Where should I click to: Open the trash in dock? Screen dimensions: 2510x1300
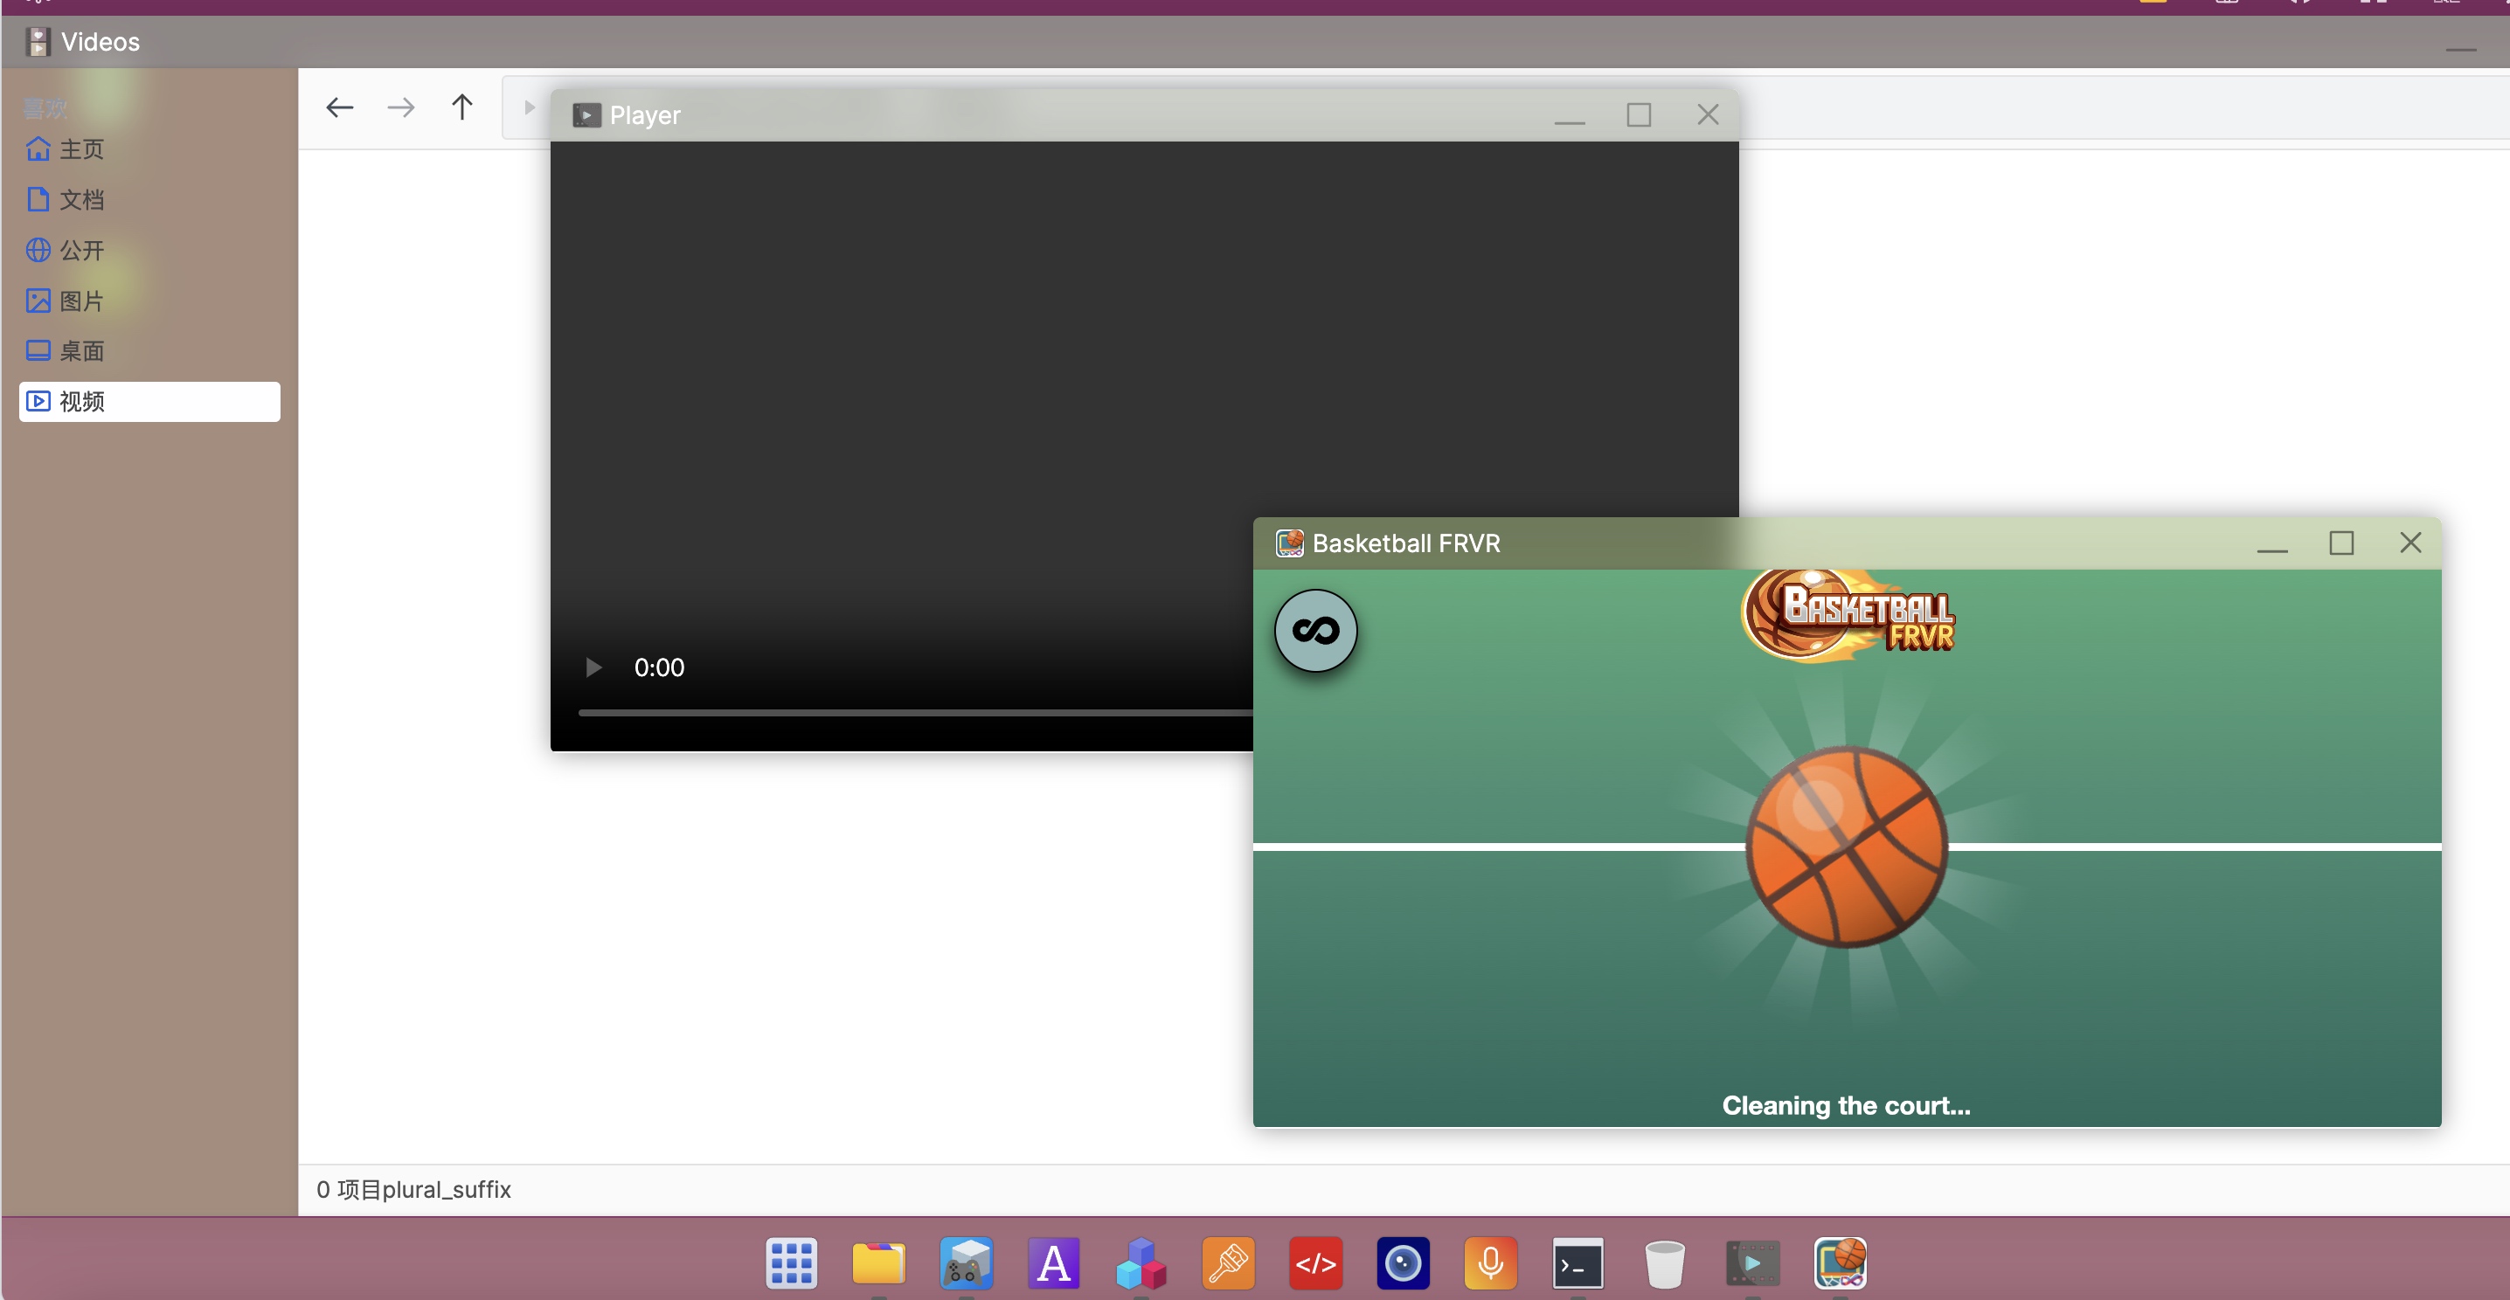1664,1263
